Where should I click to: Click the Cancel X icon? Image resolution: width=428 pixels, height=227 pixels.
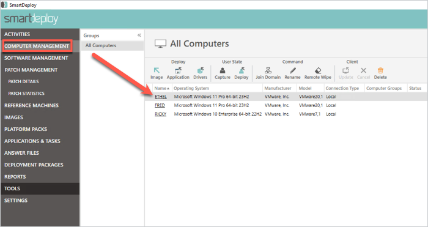tap(363, 71)
